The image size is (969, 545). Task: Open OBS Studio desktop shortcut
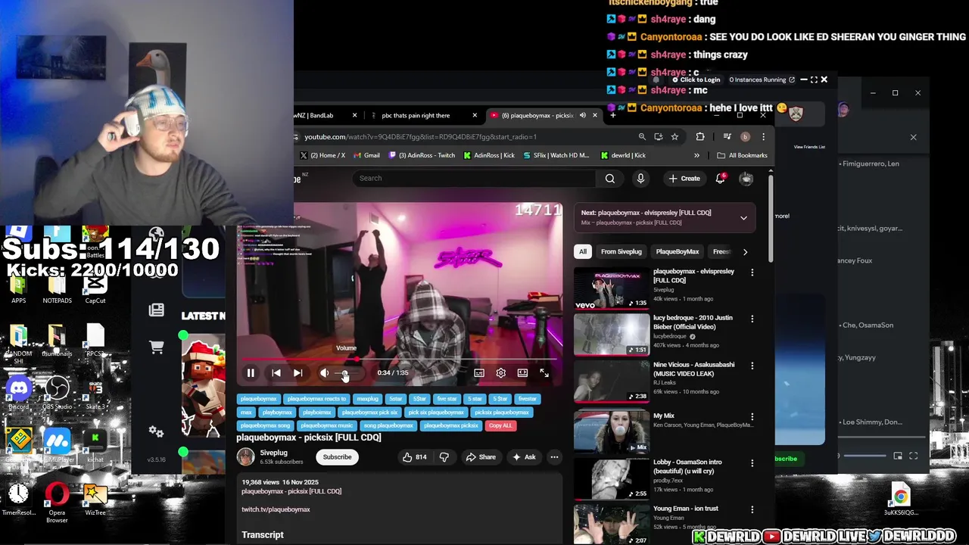point(57,394)
